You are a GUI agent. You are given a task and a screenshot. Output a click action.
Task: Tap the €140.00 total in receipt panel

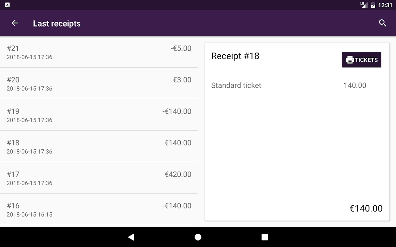[x=366, y=208]
